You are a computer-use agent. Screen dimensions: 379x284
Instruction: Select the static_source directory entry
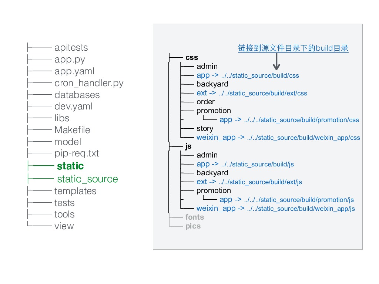click(87, 179)
